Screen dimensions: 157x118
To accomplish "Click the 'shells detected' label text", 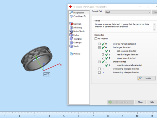I will click(x=119, y=62).
